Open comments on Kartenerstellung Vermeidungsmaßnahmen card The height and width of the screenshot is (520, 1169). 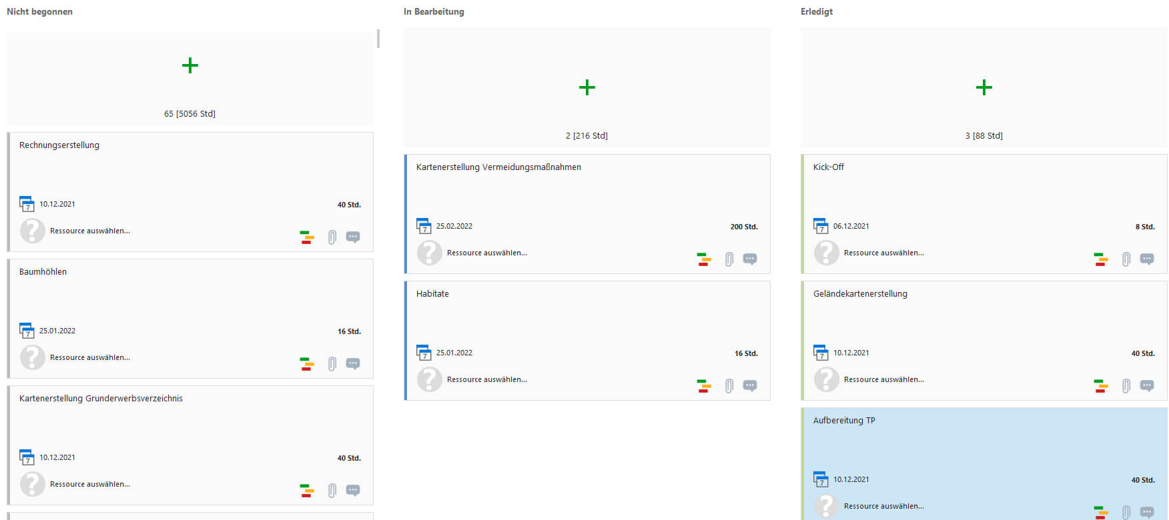(750, 259)
